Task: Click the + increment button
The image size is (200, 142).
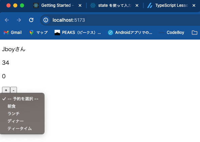Action: [6, 90]
